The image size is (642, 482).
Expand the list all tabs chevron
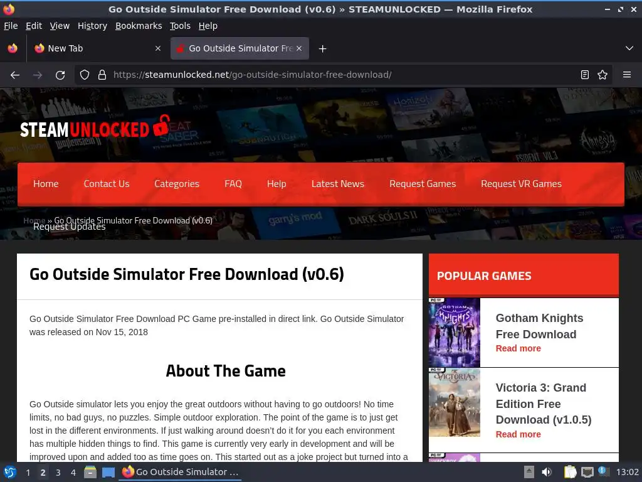pos(629,48)
